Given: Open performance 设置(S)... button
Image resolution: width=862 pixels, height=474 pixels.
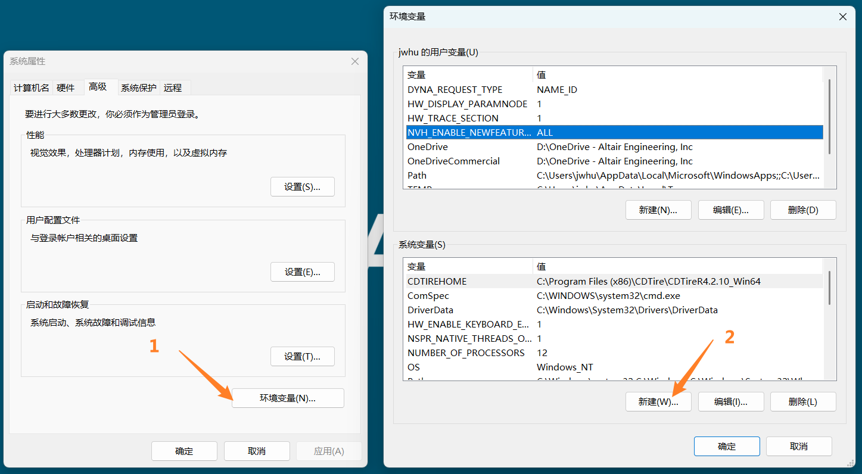Looking at the screenshot, I should (x=302, y=187).
